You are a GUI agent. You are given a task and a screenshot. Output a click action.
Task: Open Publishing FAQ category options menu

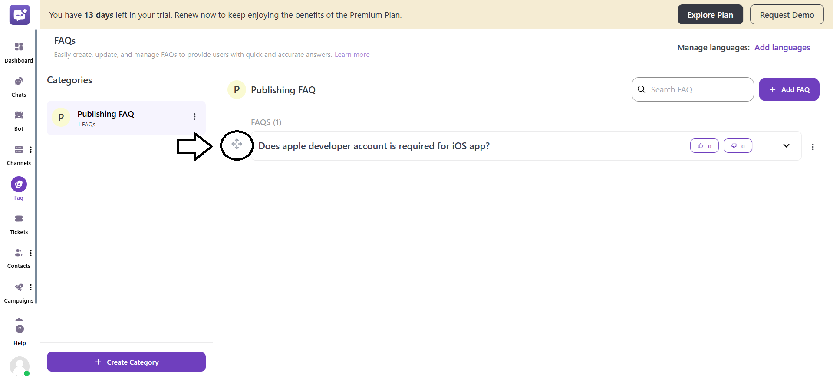(x=194, y=117)
